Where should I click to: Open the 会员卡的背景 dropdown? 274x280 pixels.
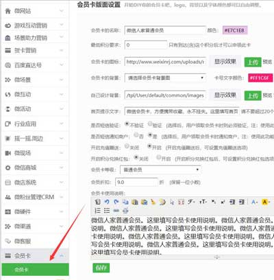(165, 78)
